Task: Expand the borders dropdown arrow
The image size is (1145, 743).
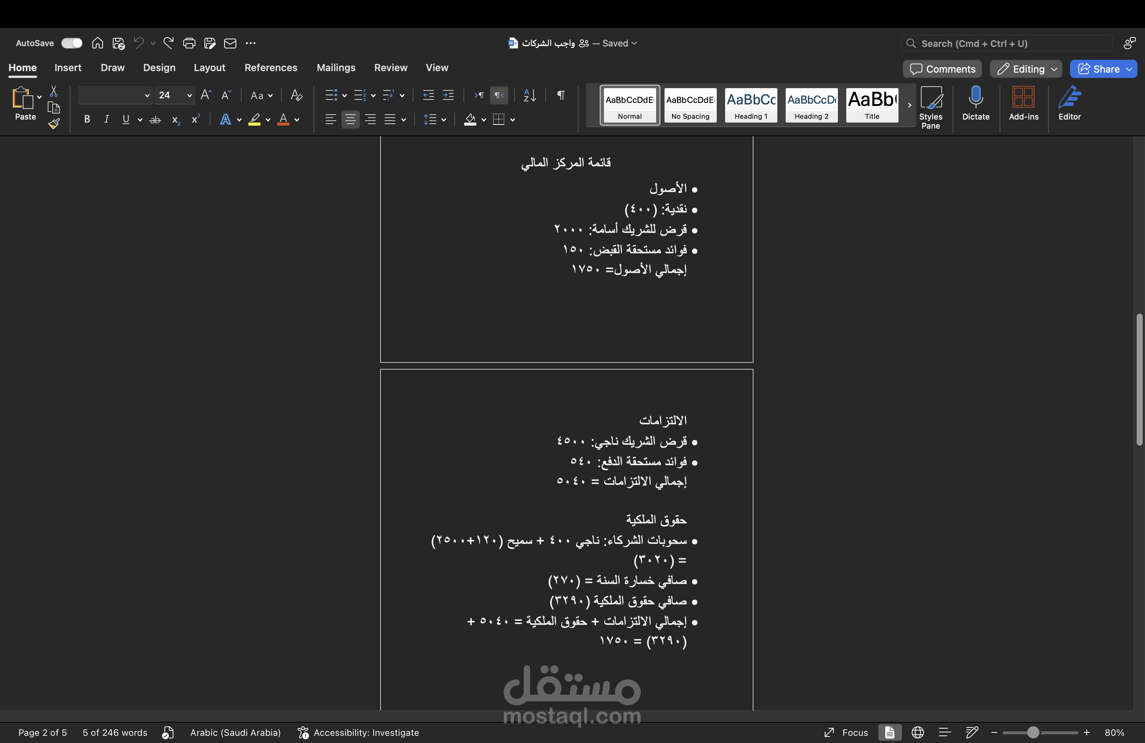Action: point(513,120)
